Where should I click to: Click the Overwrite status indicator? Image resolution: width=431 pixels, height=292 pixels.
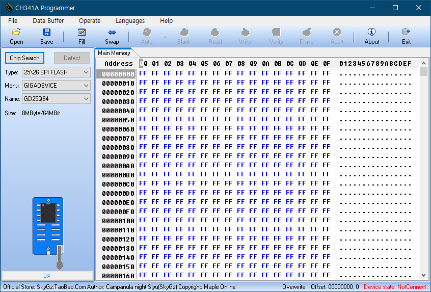click(x=294, y=287)
